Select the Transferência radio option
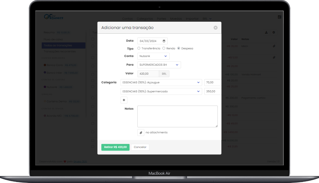319x183 pixels. 139,48
